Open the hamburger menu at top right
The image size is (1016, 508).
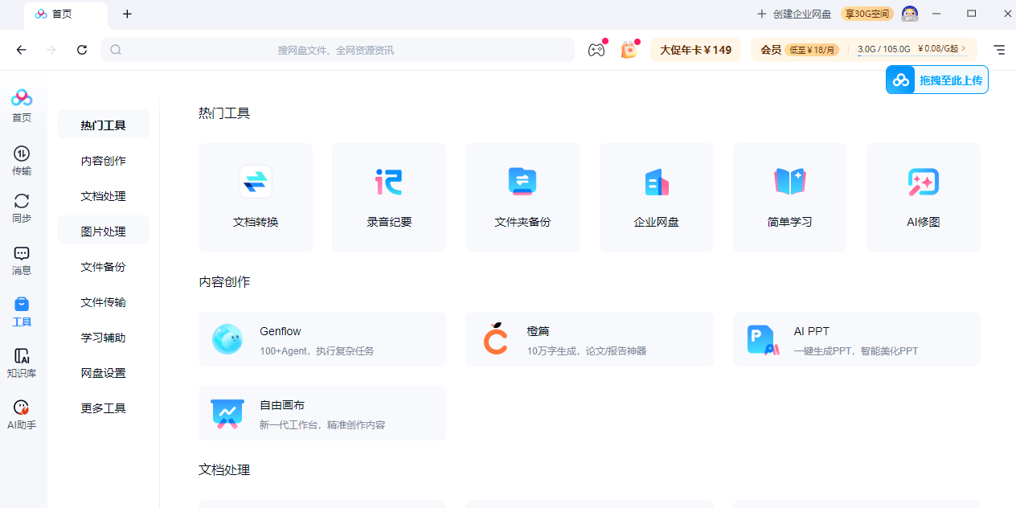pos(999,50)
